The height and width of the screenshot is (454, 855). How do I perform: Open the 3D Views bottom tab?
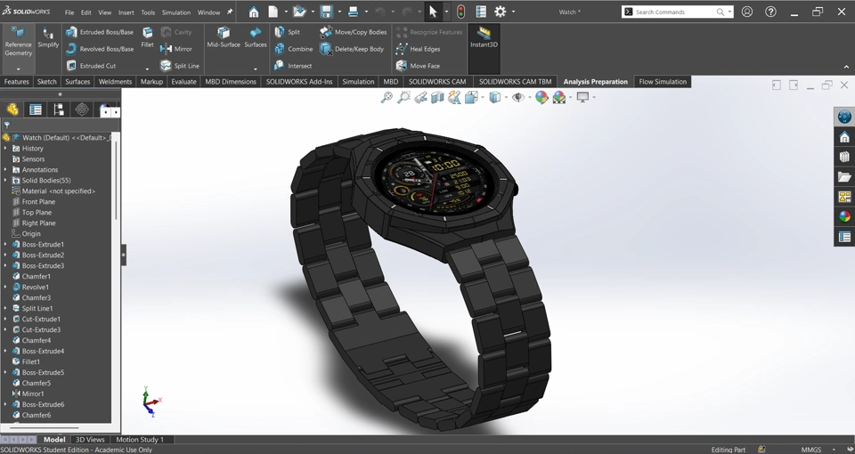[90, 439]
